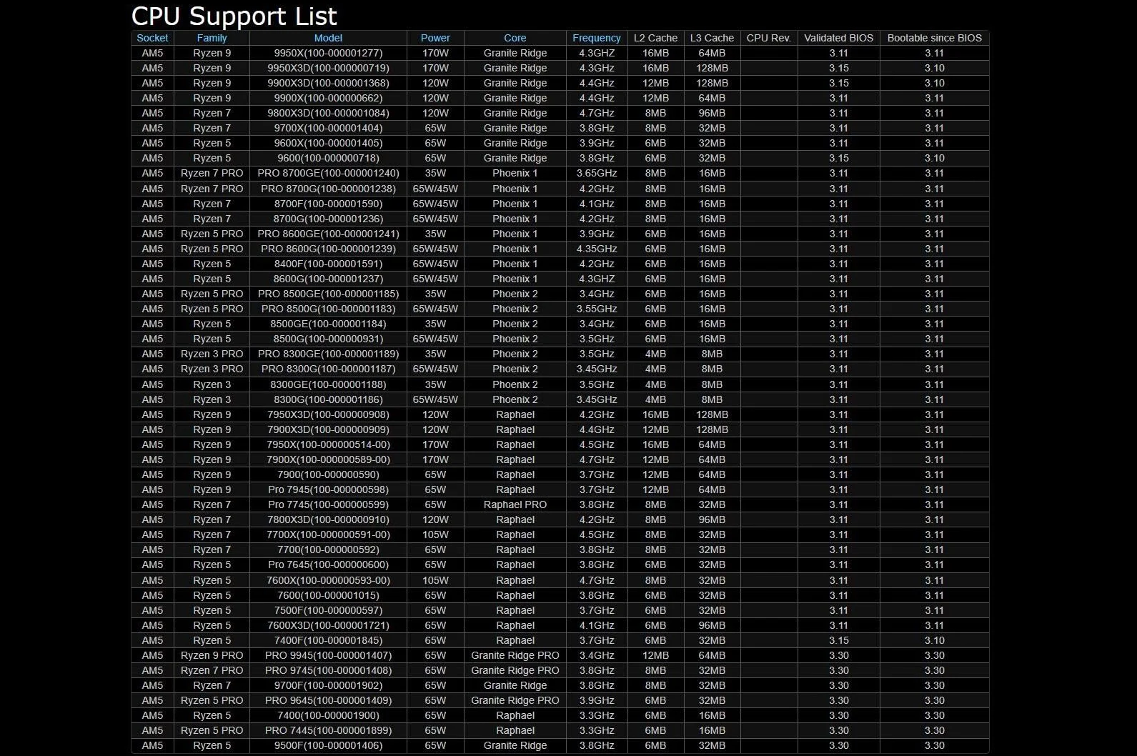Select model 9800X3D(100-000001084)
This screenshot has width=1137, height=756.
click(328, 113)
